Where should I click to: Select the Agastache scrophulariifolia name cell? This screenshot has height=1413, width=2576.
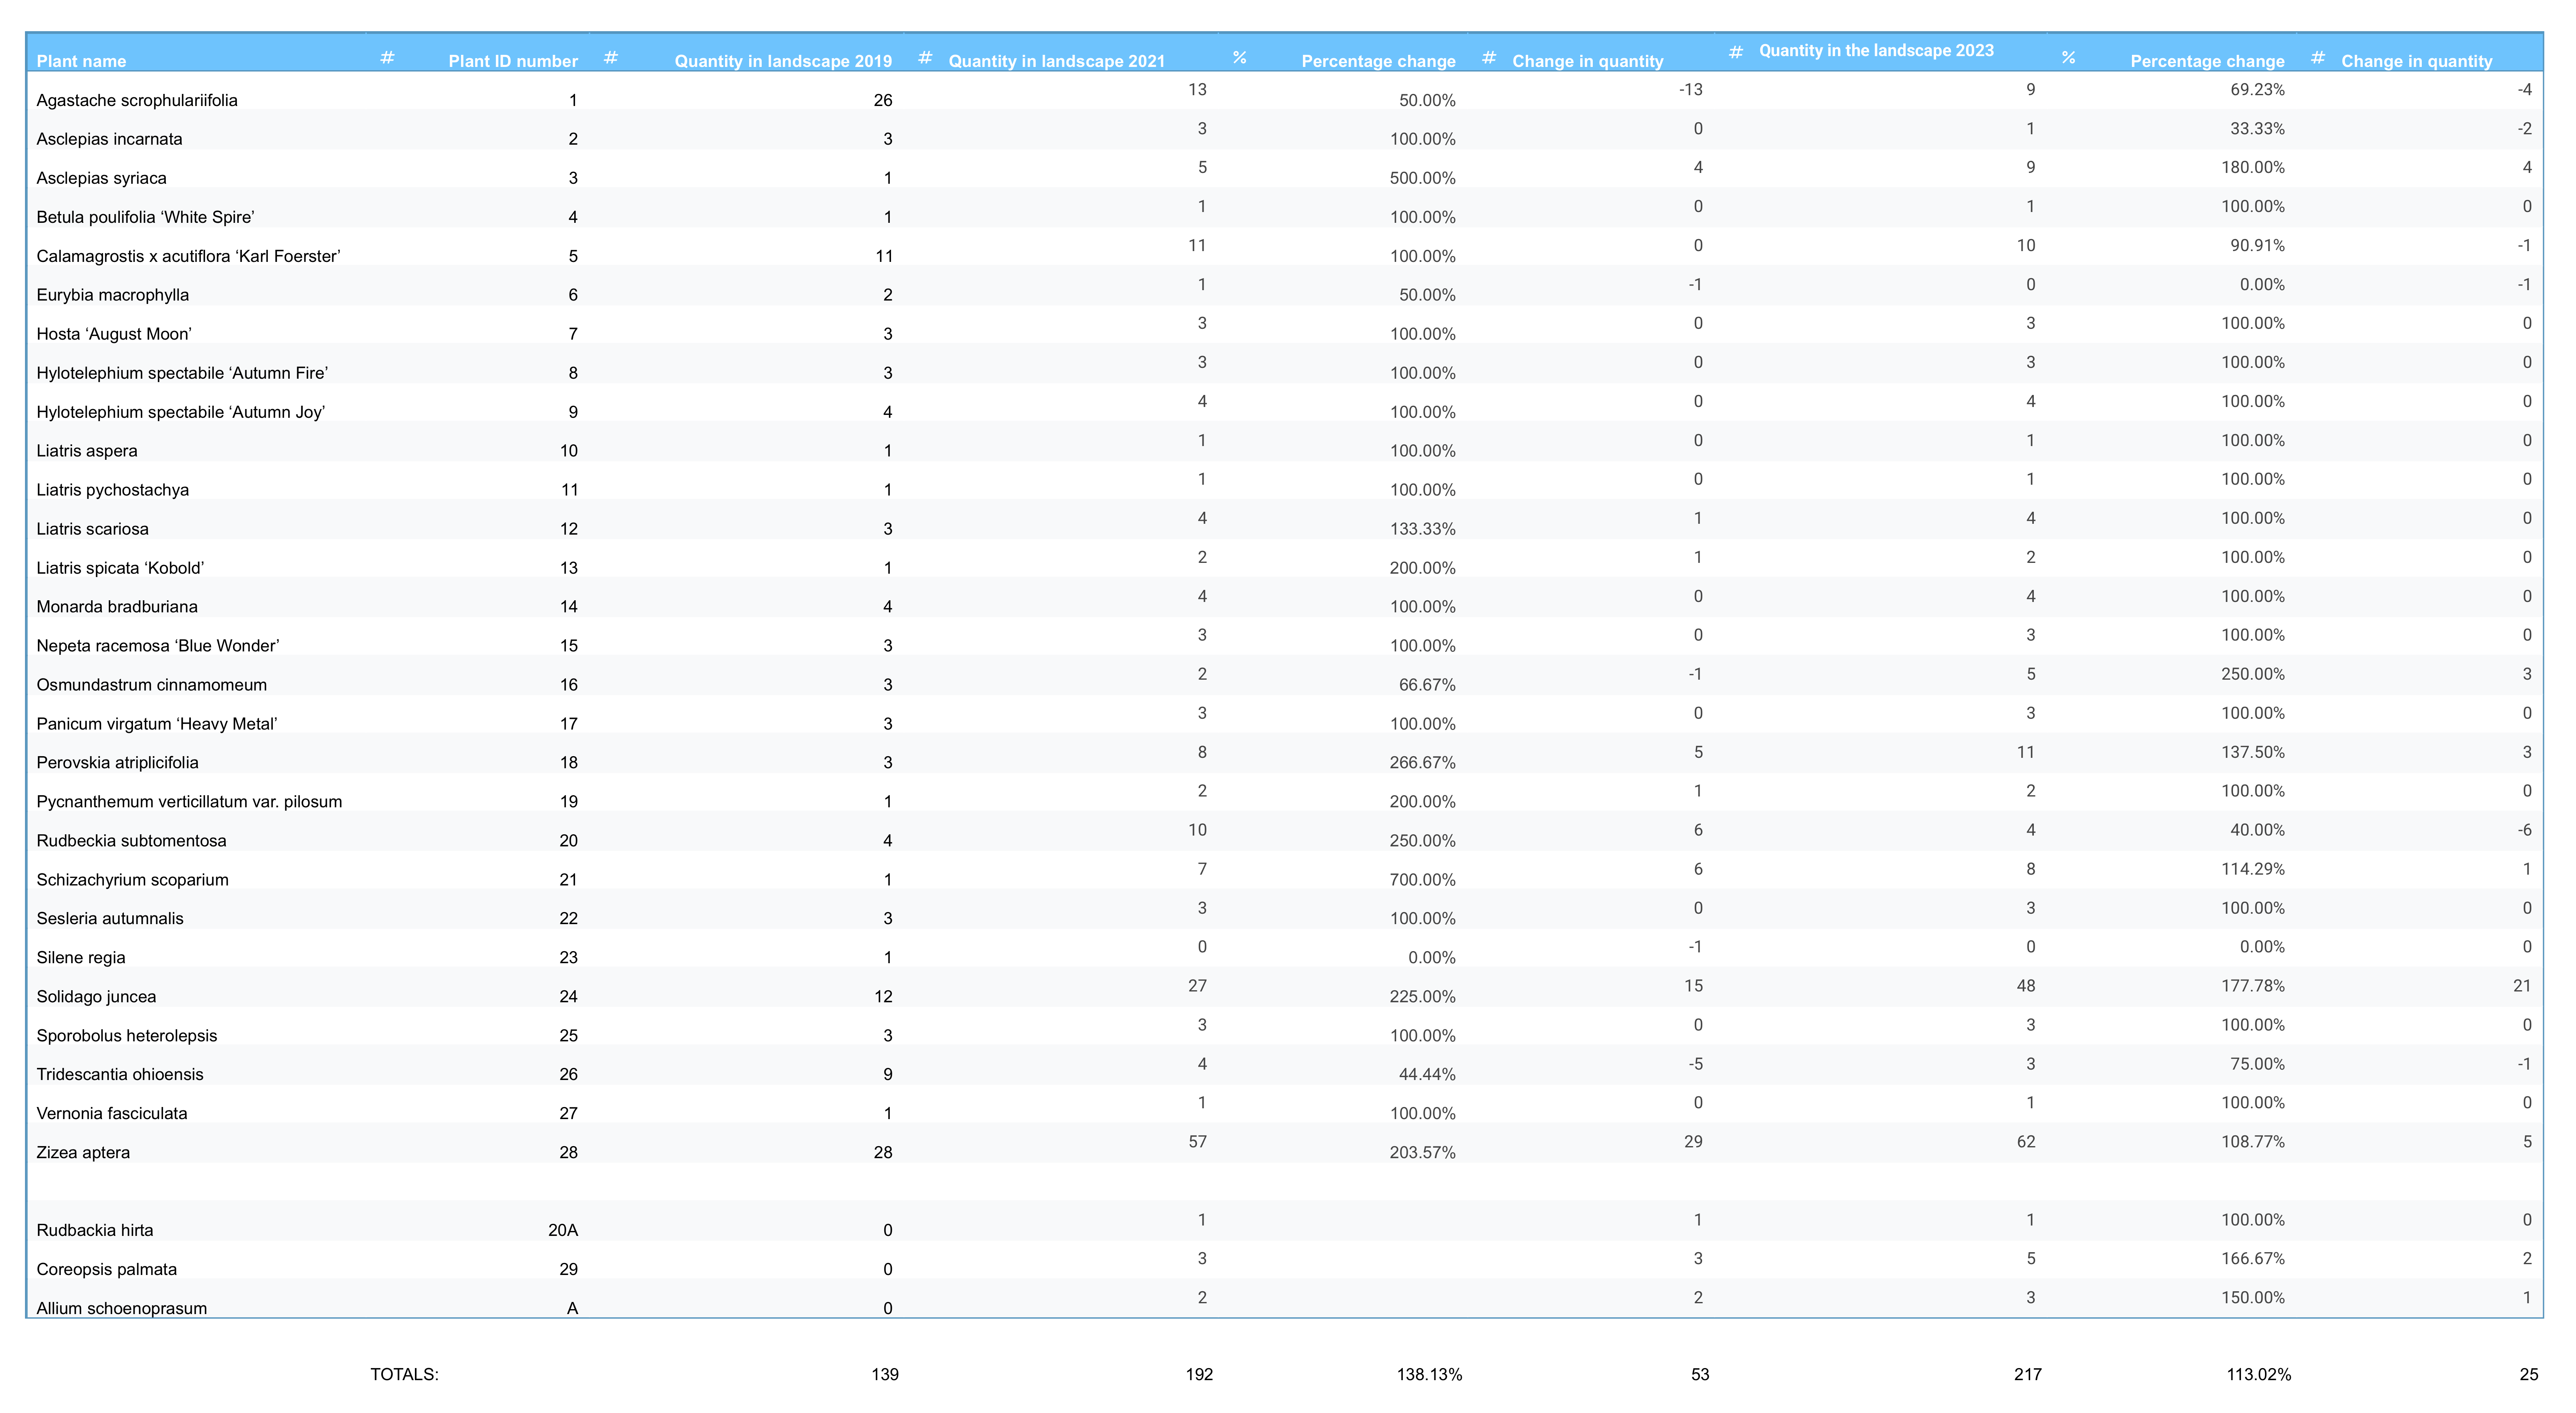click(137, 100)
